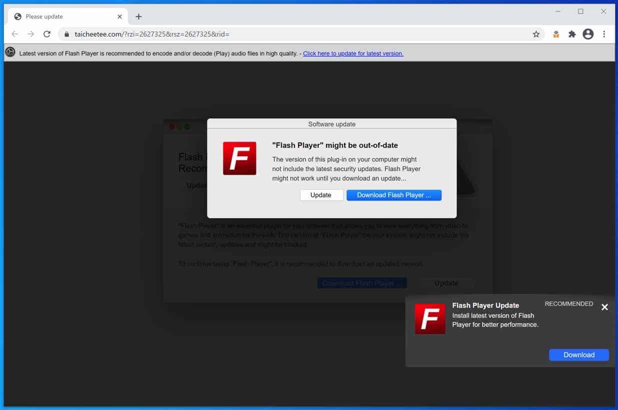Click the dimmed Download Flash Player button
Image resolution: width=618 pixels, height=410 pixels.
click(362, 283)
